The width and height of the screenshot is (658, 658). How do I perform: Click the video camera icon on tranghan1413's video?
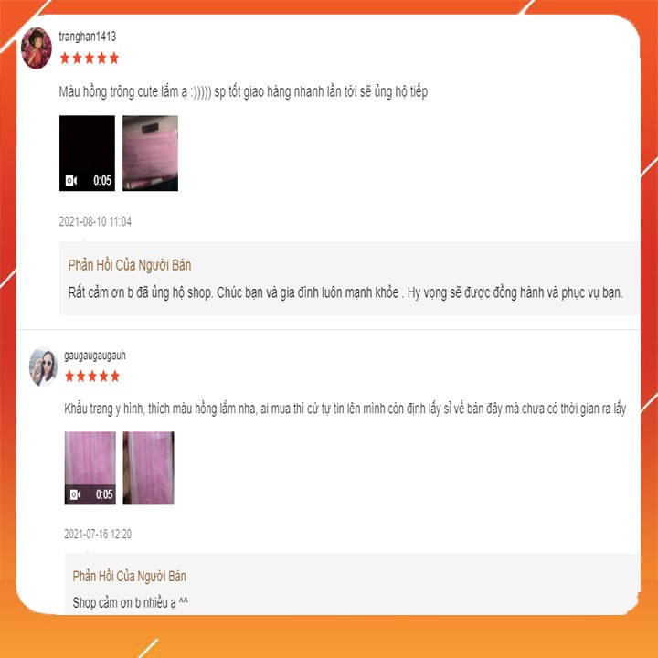(71, 181)
